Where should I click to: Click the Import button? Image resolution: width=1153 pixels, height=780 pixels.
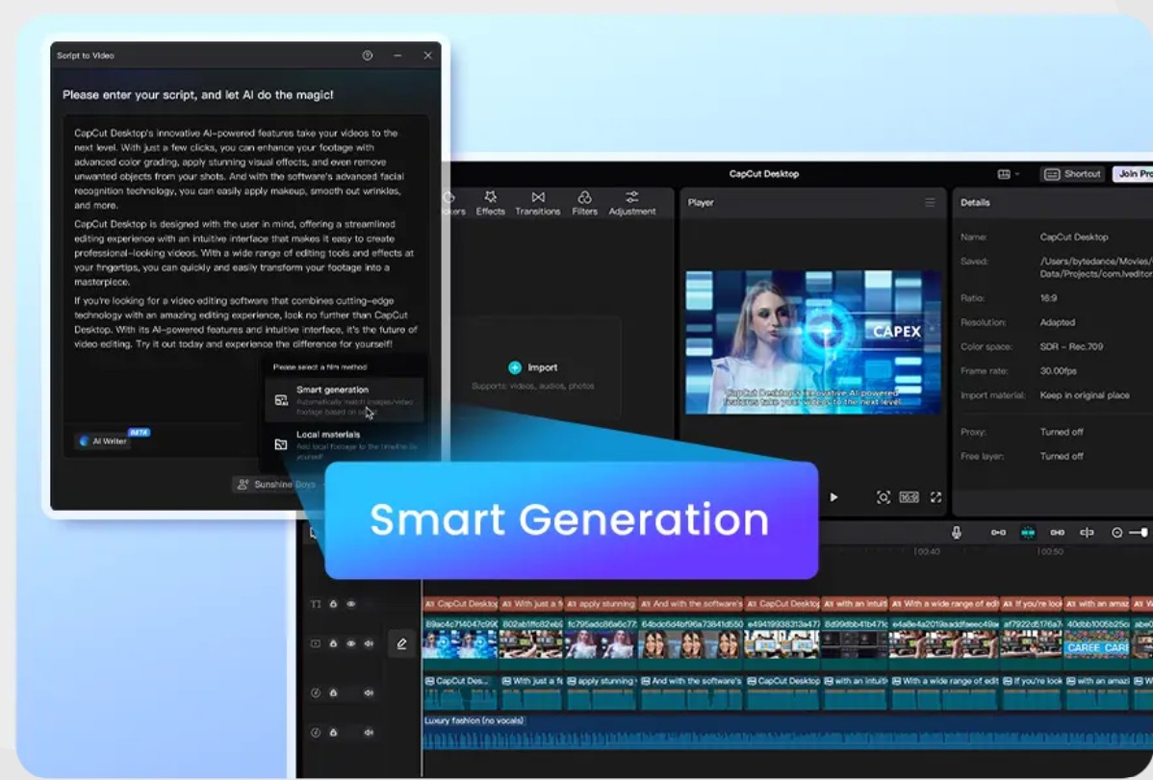tap(532, 367)
